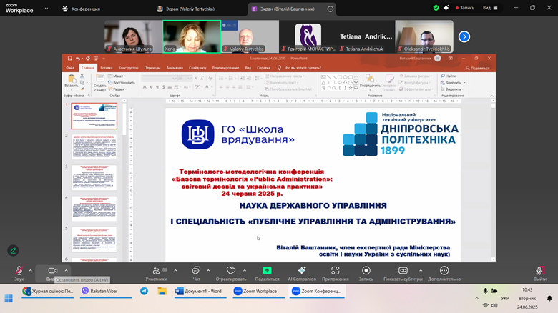Click the Восстановить reset button

click(x=122, y=82)
